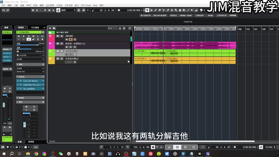
Task: Click the inspector channel fader handle
Action: point(24,125)
